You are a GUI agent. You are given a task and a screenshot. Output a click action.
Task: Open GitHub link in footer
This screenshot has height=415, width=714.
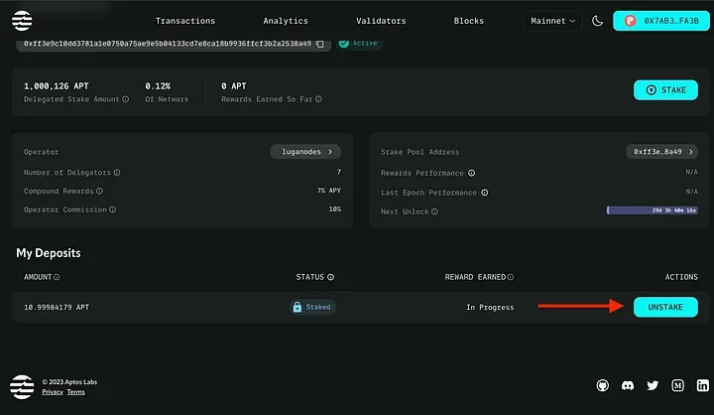[602, 384]
